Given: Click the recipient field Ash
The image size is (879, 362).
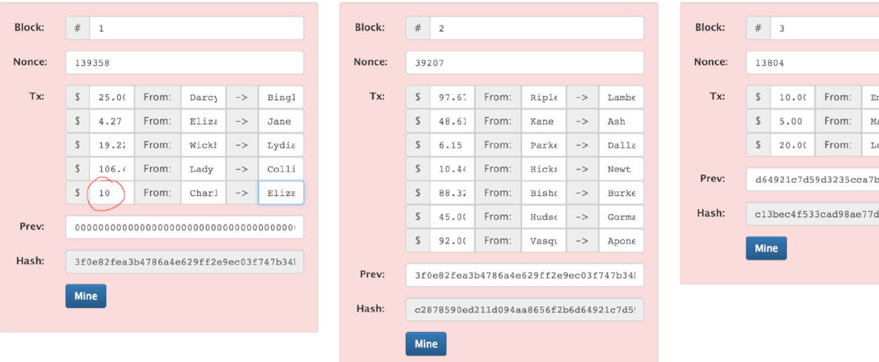Looking at the screenshot, I should click(622, 121).
